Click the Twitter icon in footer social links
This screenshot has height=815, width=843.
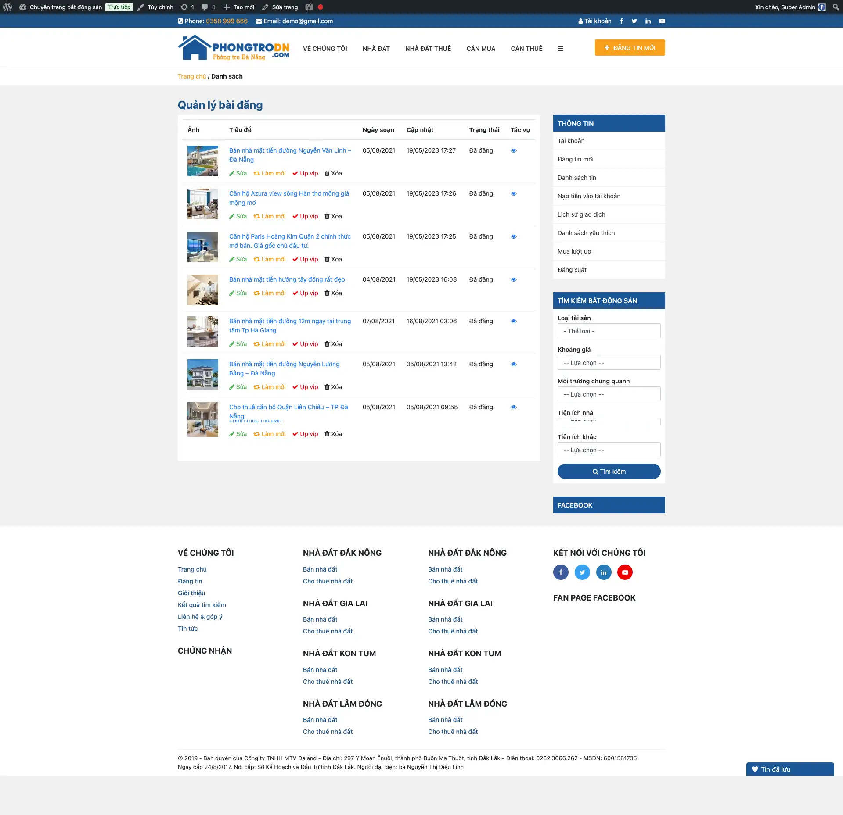582,572
